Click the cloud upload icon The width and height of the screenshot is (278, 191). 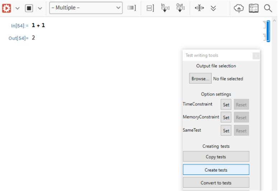(x=238, y=8)
